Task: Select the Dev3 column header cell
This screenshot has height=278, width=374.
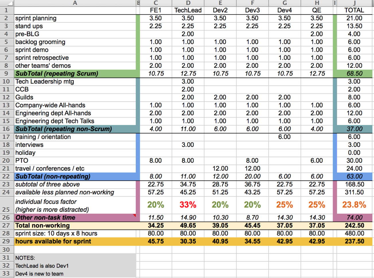Action: 252,10
